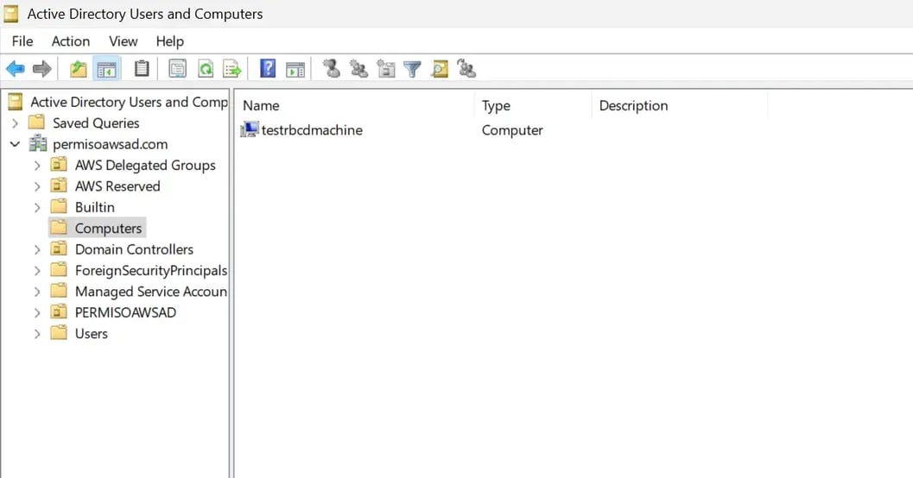Click Find objects in Active Directory icon

click(440, 69)
